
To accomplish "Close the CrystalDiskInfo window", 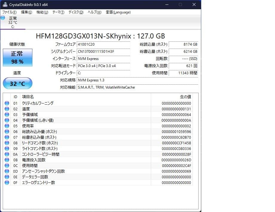I will click(194, 4).
